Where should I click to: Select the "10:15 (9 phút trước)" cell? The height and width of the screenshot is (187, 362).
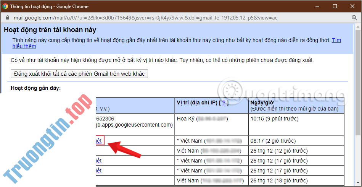point(296,125)
